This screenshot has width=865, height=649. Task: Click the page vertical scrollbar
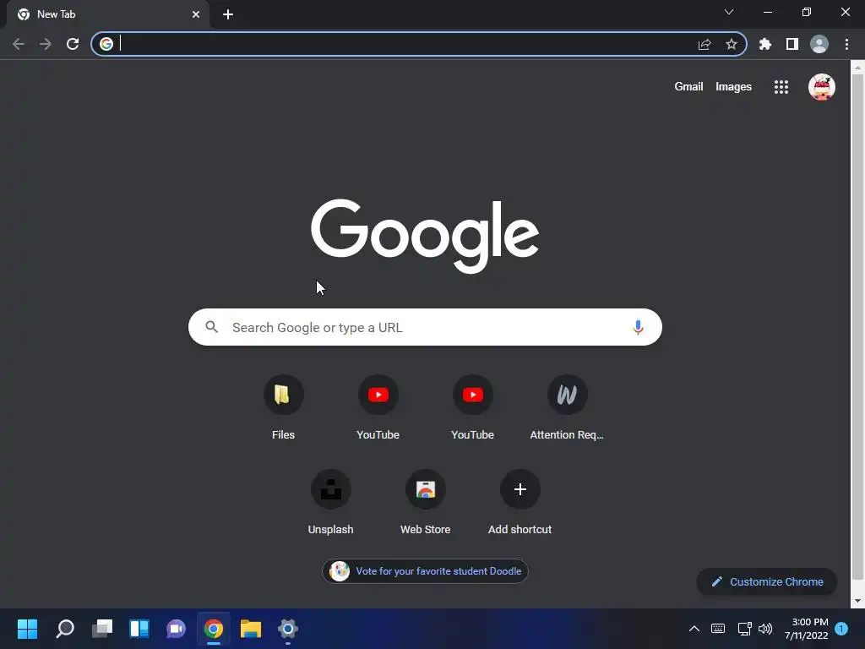tap(857, 325)
